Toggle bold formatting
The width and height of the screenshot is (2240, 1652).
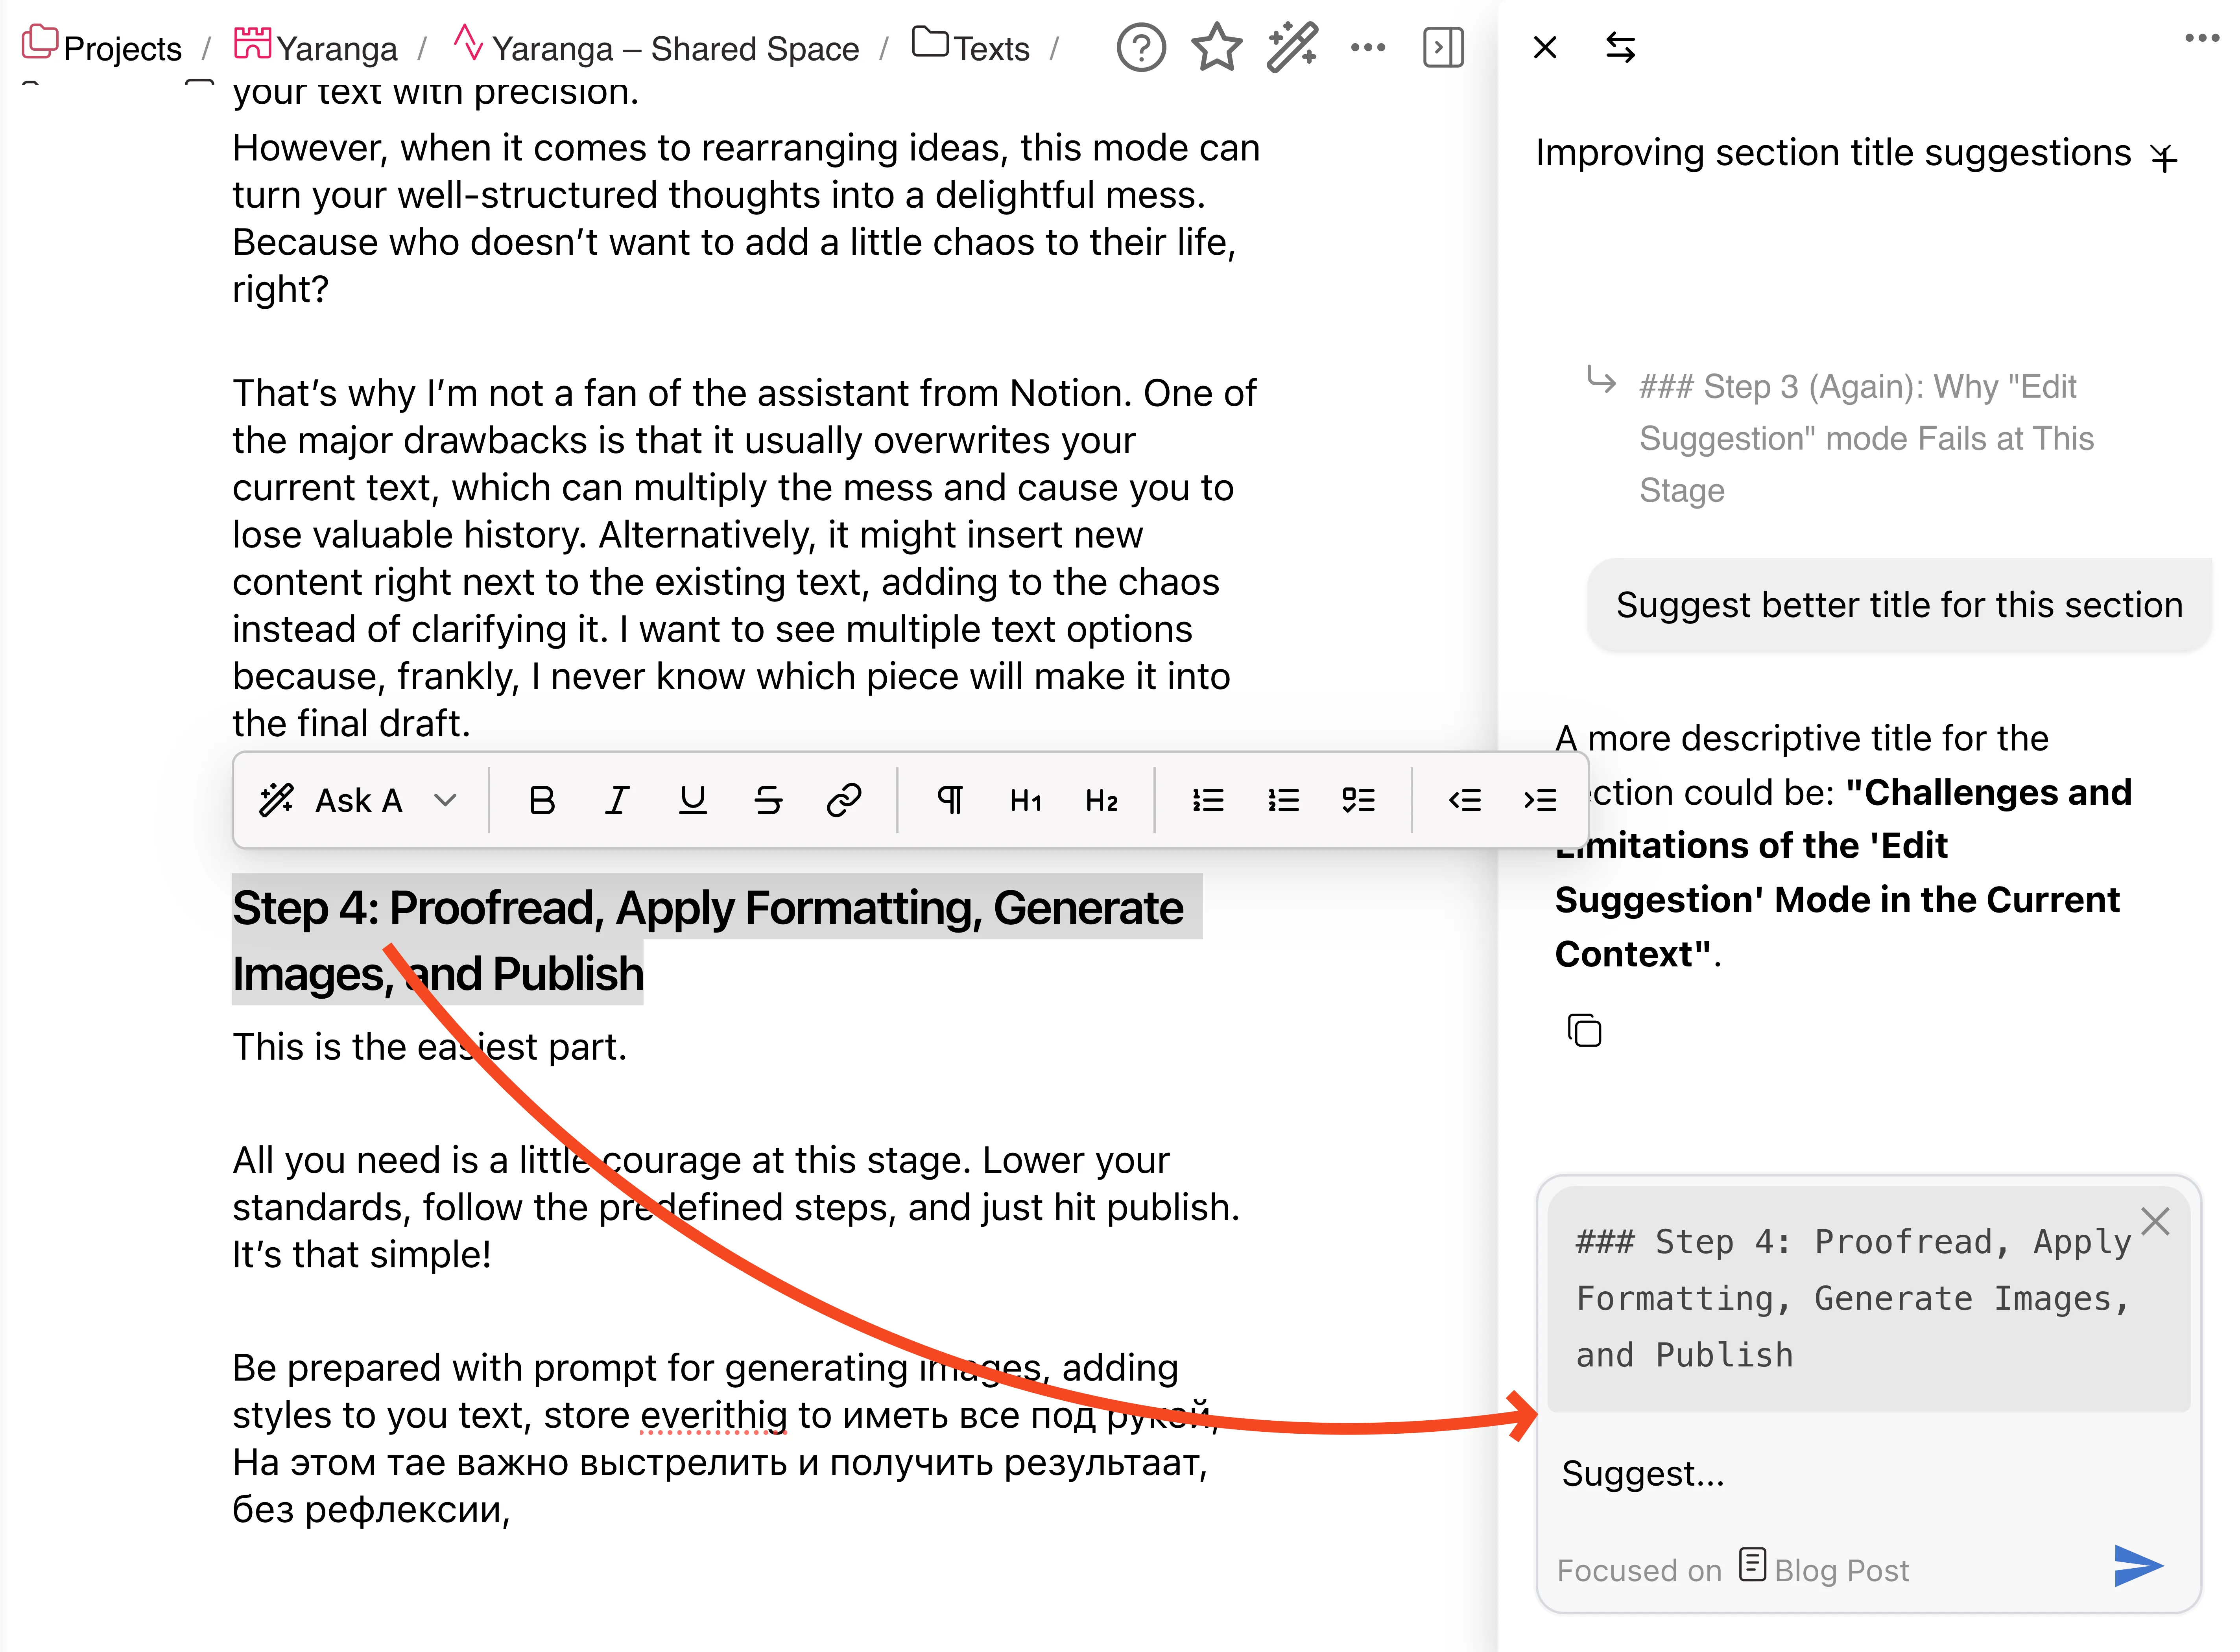click(542, 800)
